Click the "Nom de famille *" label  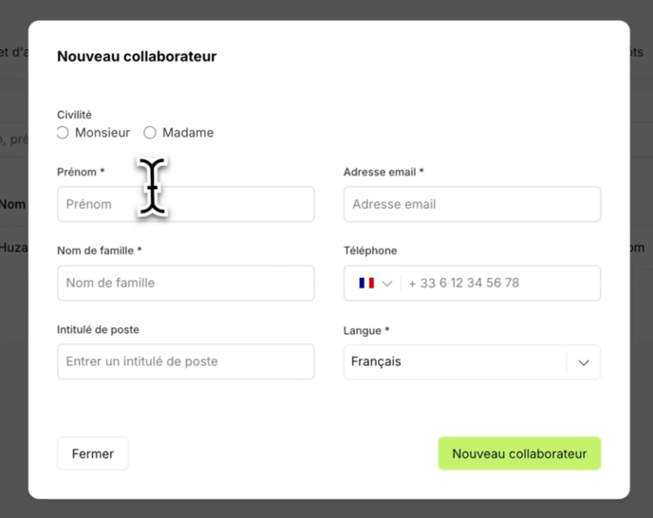click(x=99, y=250)
